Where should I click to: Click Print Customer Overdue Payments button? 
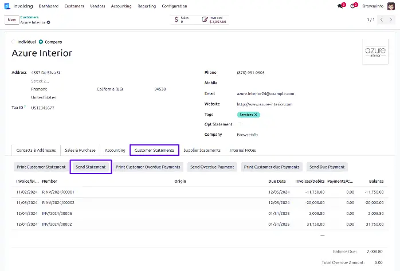point(148,167)
